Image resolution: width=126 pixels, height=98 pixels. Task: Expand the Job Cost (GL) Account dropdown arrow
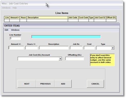60,59
